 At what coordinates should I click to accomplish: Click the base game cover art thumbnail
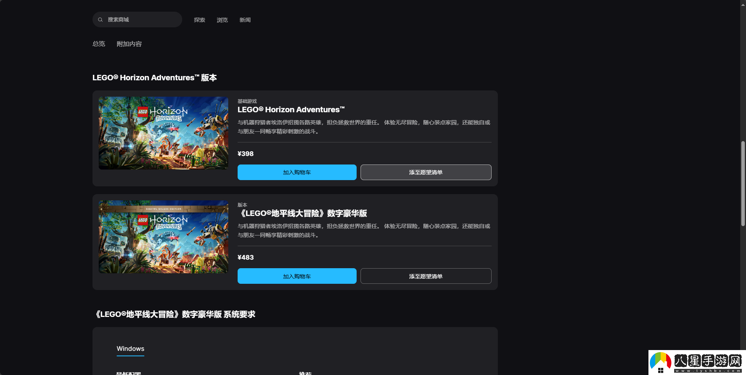click(163, 133)
